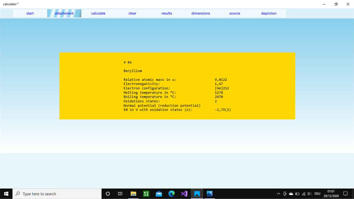354x199 pixels.
Task: View the source information
Action: [235, 13]
